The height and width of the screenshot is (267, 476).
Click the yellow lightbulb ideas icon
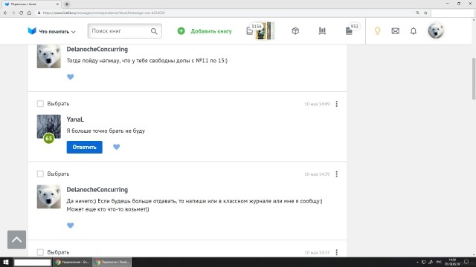point(377,31)
